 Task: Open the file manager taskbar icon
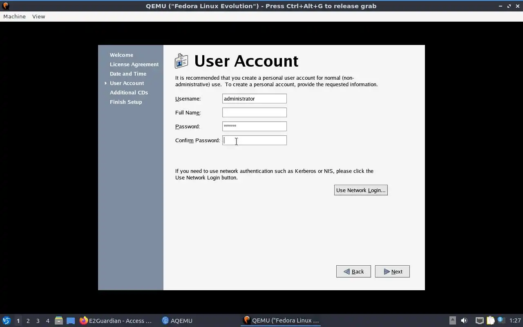pos(59,320)
